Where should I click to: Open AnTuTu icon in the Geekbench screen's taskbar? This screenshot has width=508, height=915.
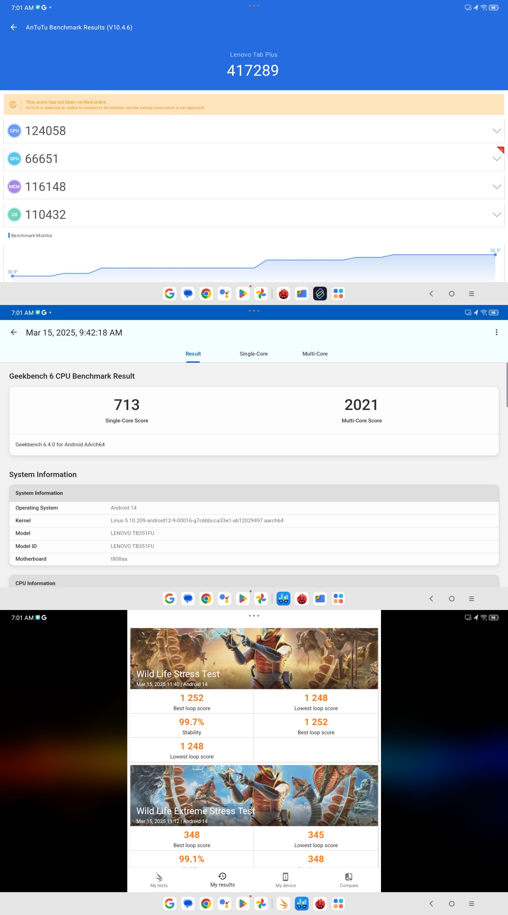(302, 598)
